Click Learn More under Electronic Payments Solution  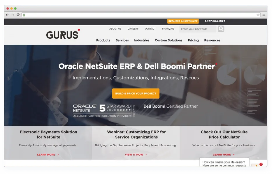click(48, 155)
